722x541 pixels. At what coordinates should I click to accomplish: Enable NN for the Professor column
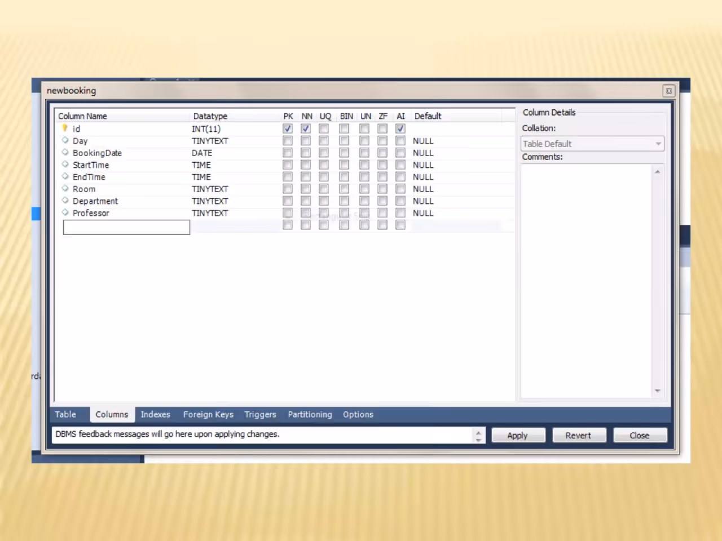pyautogui.click(x=306, y=213)
